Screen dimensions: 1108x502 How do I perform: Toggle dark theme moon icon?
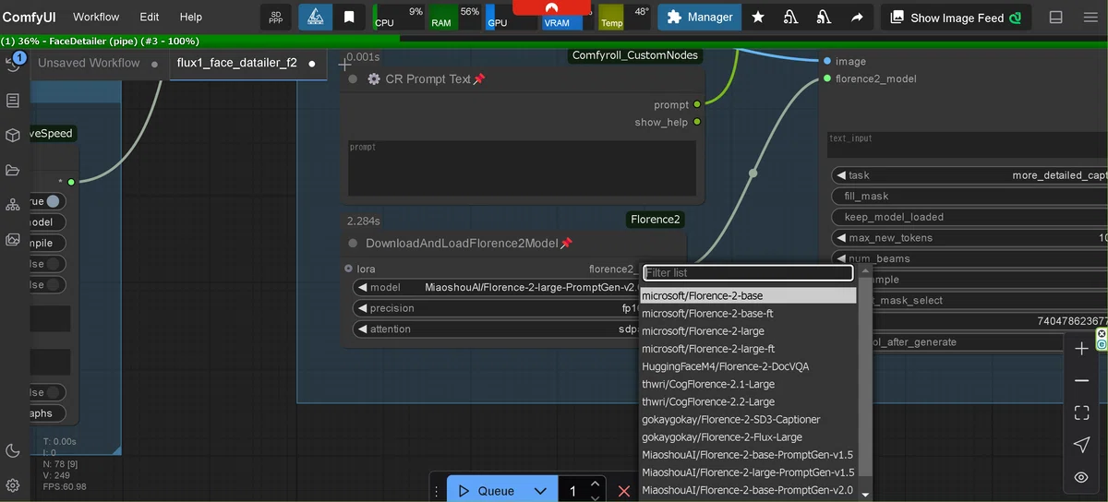[13, 450]
